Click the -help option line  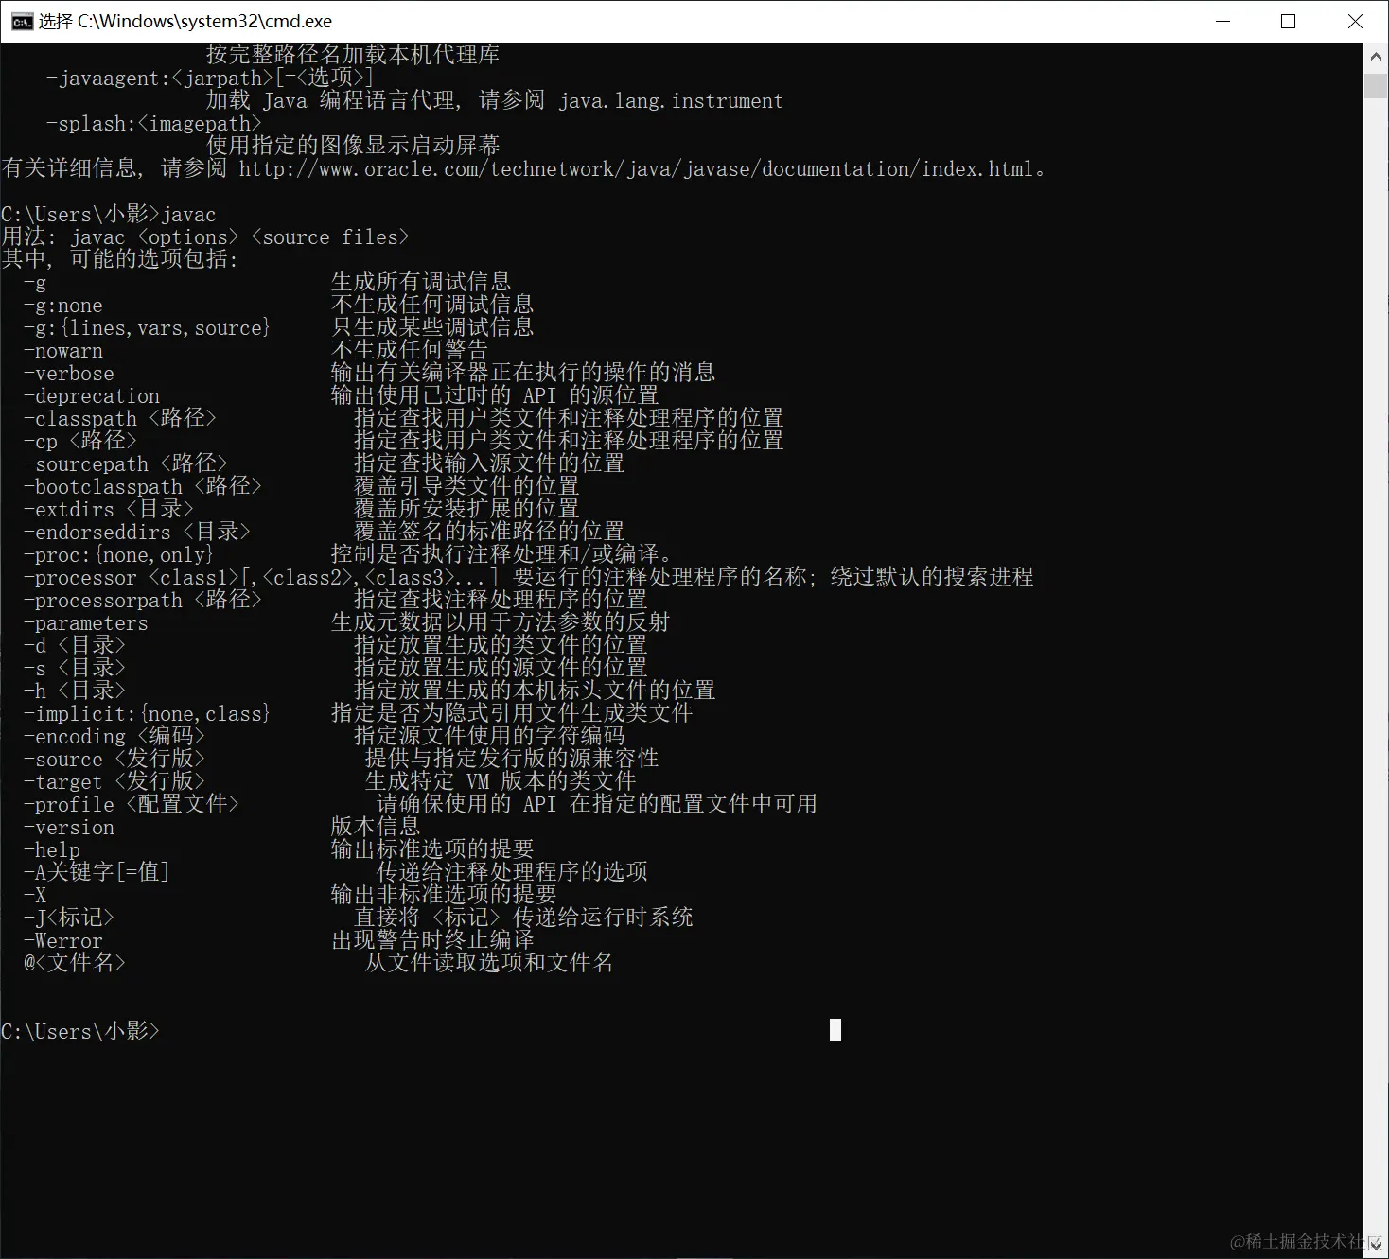pos(53,849)
